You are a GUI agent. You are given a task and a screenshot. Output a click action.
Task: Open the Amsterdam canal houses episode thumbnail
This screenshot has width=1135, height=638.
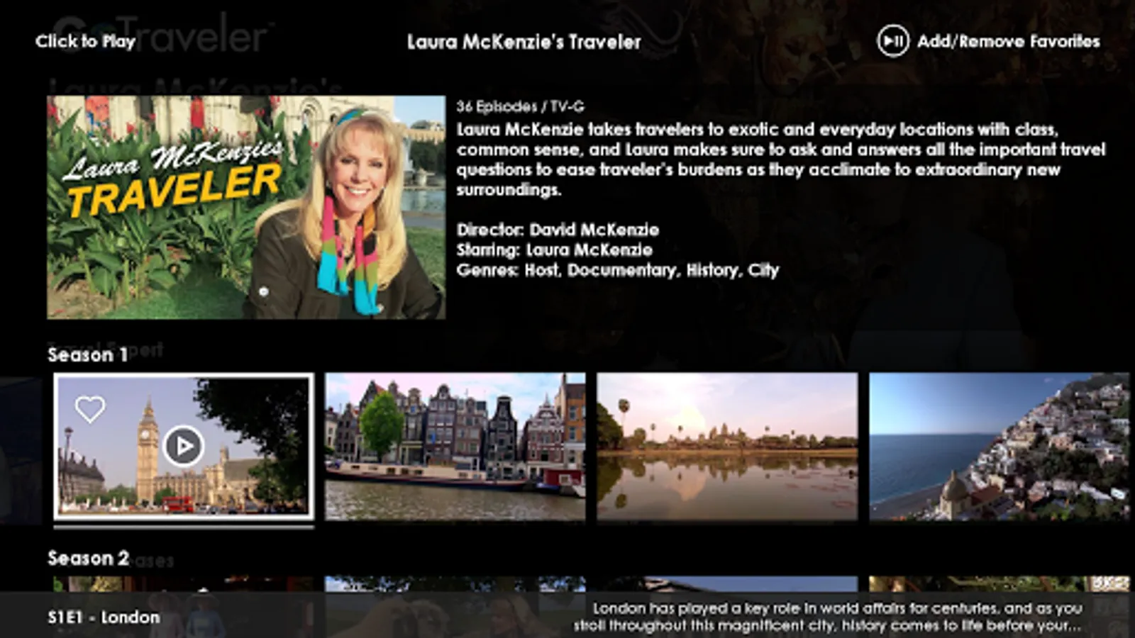tap(455, 447)
